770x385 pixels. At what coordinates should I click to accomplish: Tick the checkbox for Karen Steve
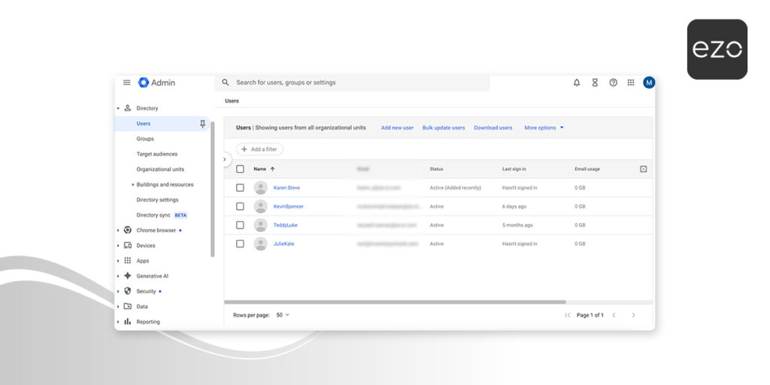point(240,188)
